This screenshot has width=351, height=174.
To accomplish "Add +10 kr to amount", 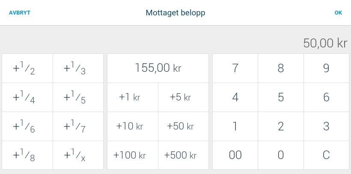I will point(133,127).
